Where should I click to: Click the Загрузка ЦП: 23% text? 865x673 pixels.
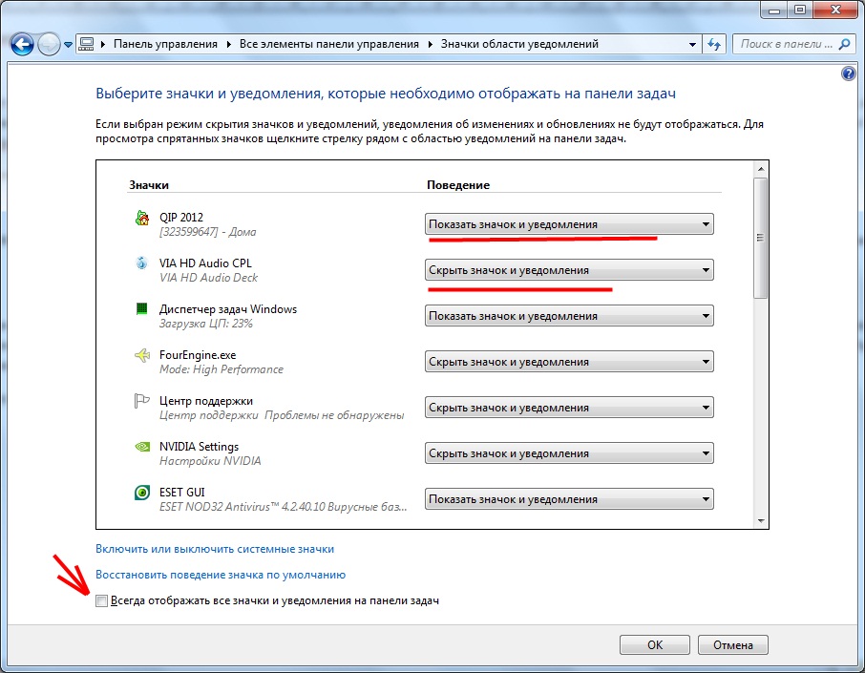[x=206, y=324]
